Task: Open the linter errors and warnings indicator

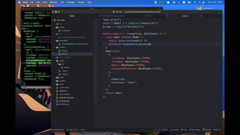Action: click(72, 130)
